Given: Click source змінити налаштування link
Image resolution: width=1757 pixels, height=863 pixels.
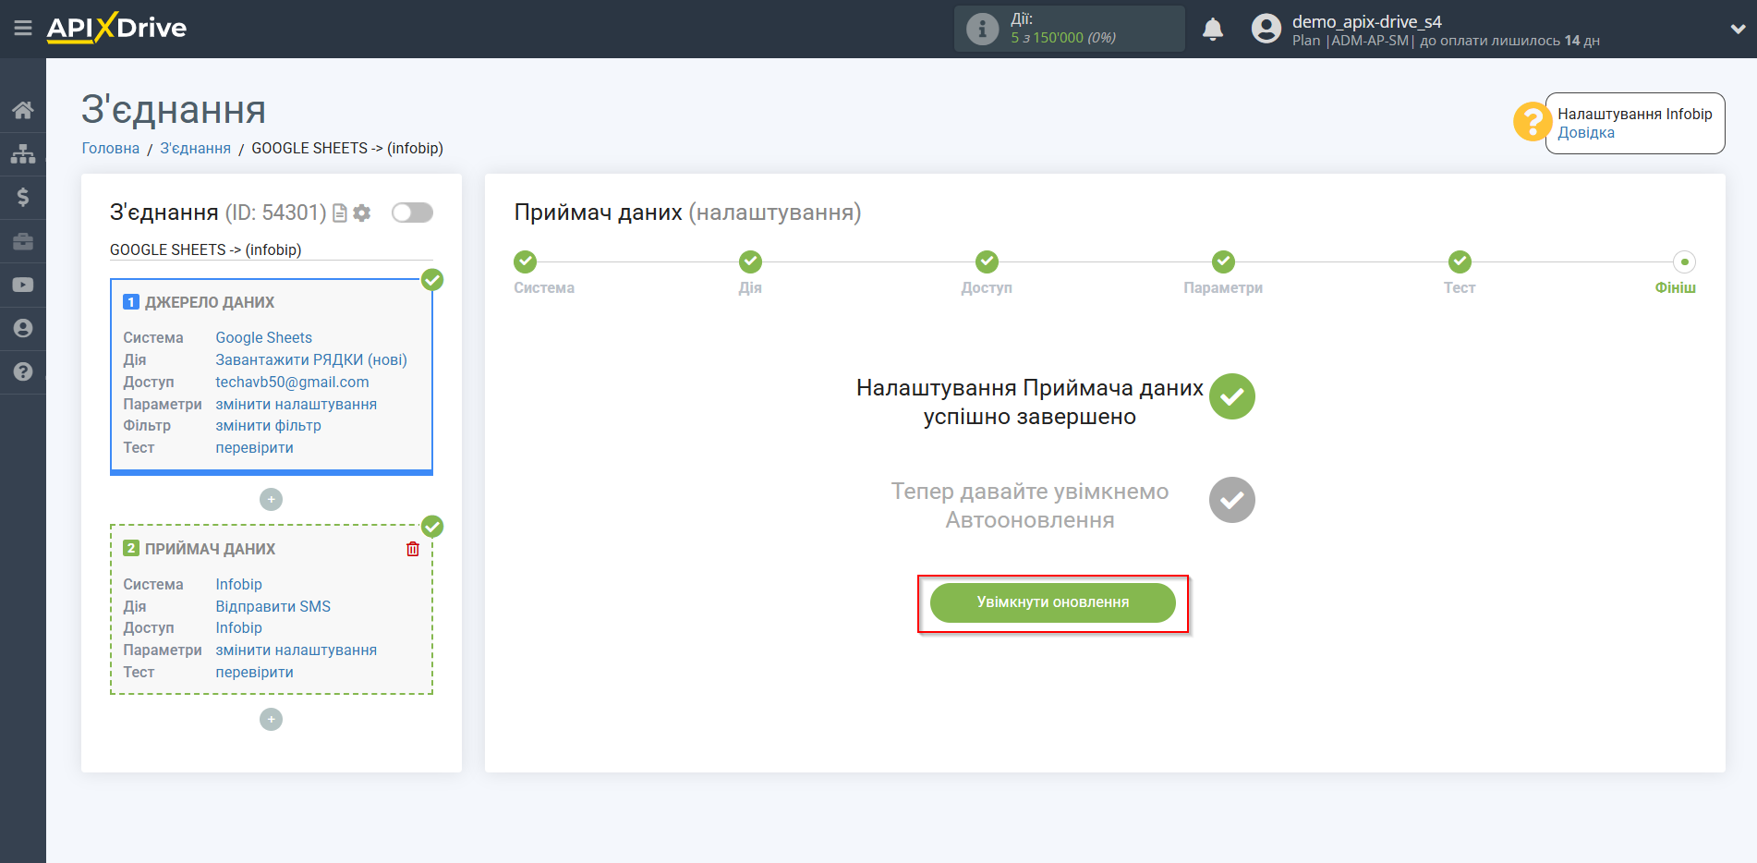Looking at the screenshot, I should coord(296,404).
